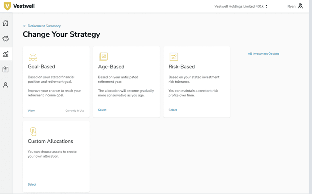312x194 pixels.
Task: Select the Risk-Based strategy
Action: pyautogui.click(x=172, y=110)
